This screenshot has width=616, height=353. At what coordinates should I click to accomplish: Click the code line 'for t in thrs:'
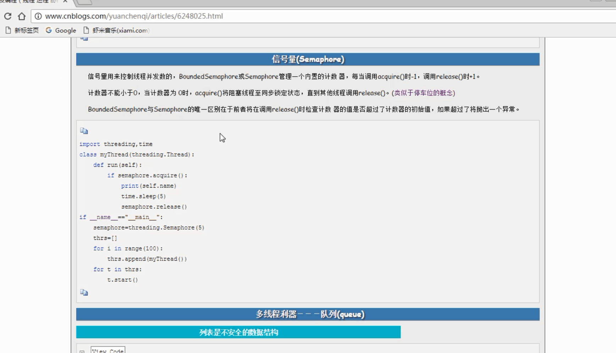pos(117,269)
